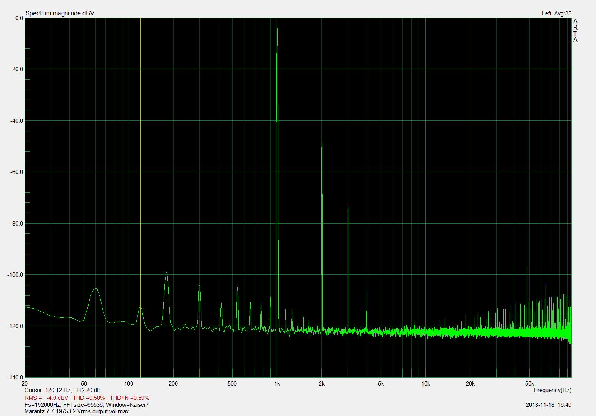Click the '0.0' y-axis label
This screenshot has height=416, width=596.
pos(19,18)
